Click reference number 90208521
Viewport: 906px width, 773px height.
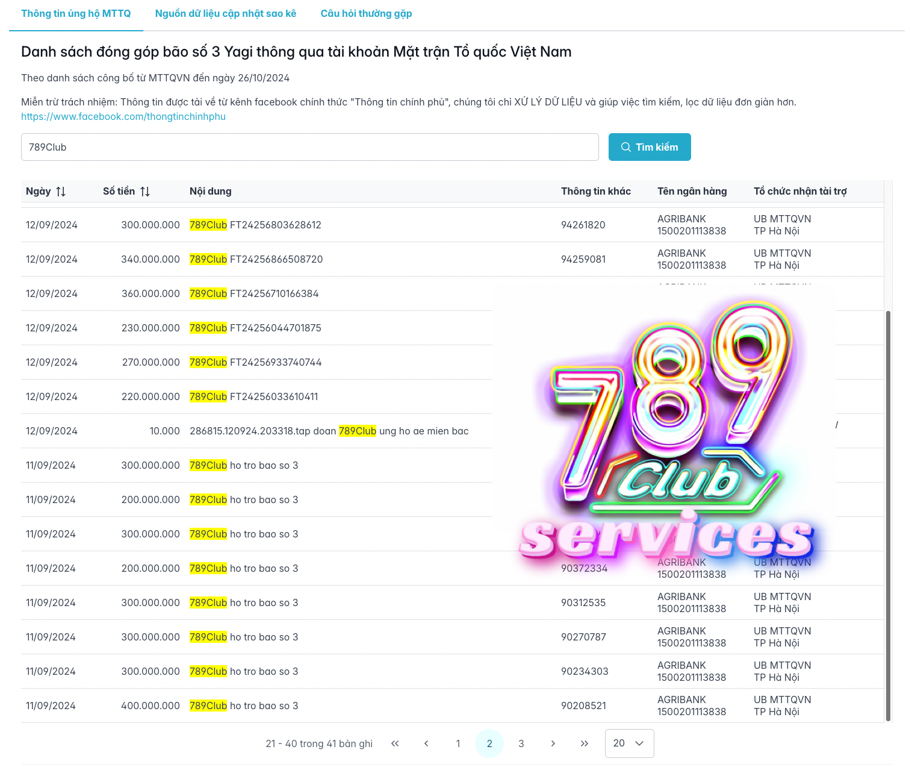583,706
